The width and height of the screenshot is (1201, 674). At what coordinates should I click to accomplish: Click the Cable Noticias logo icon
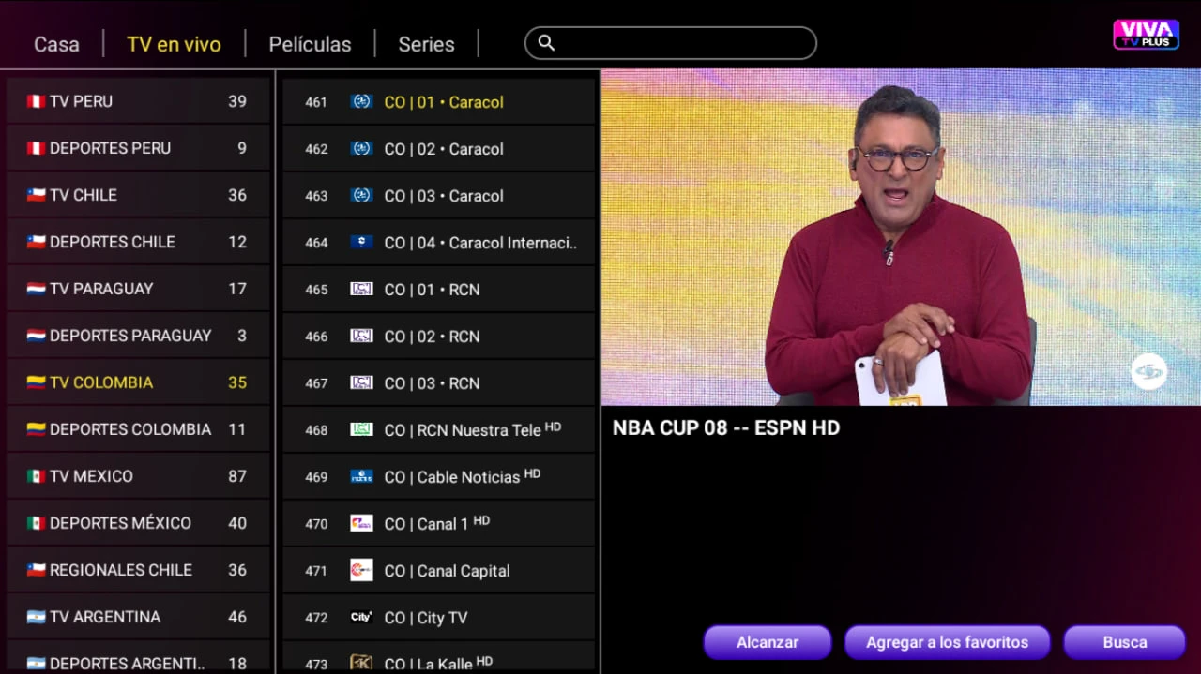coord(361,476)
